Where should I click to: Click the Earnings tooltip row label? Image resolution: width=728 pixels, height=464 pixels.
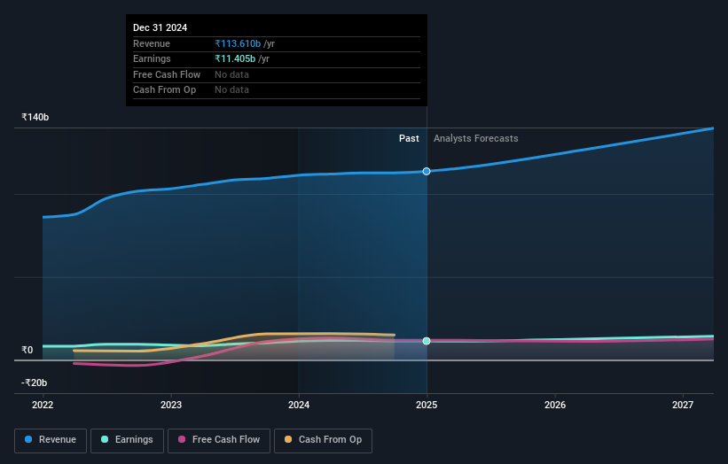tap(152, 58)
